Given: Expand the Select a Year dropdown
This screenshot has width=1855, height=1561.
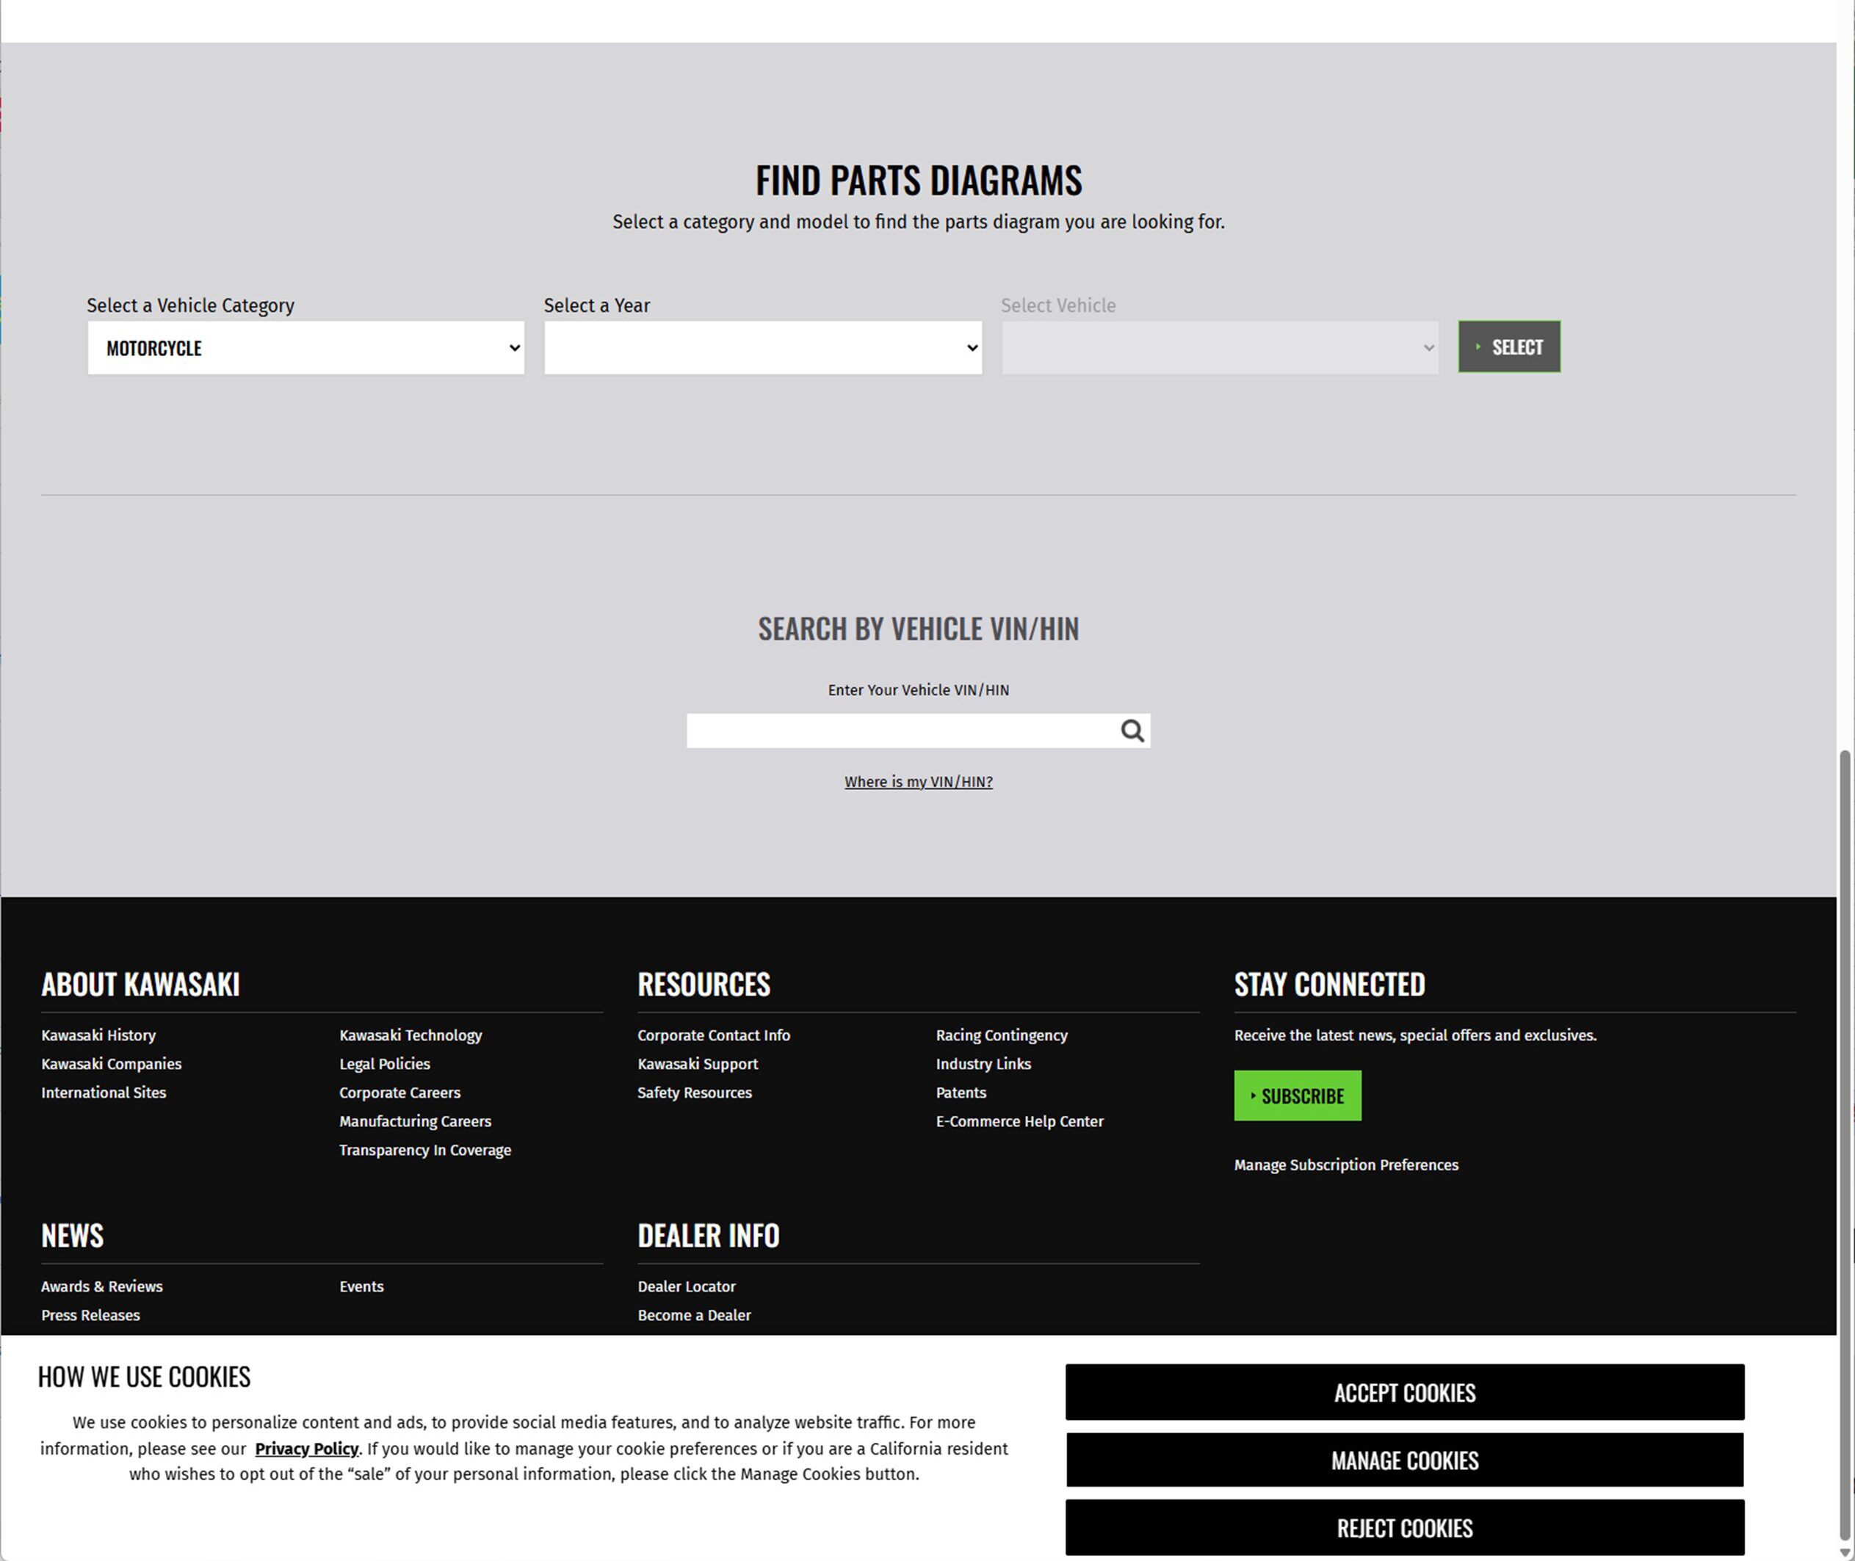Looking at the screenshot, I should point(762,348).
